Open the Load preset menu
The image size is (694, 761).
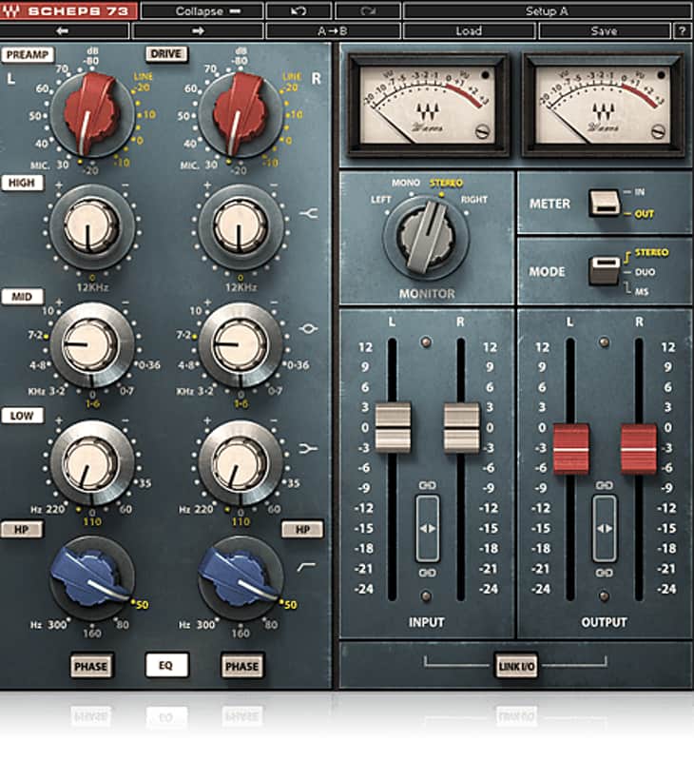[x=469, y=31]
